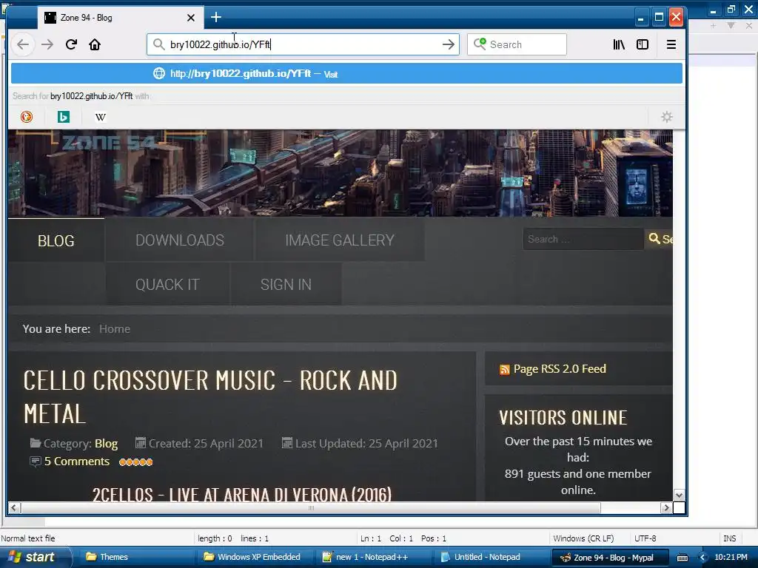
Task: Visit the suggested bry10022.github.io/YFft URL
Action: click(346, 73)
